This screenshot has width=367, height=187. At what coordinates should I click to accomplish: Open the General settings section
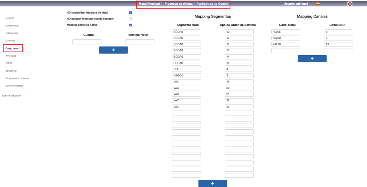point(10,18)
